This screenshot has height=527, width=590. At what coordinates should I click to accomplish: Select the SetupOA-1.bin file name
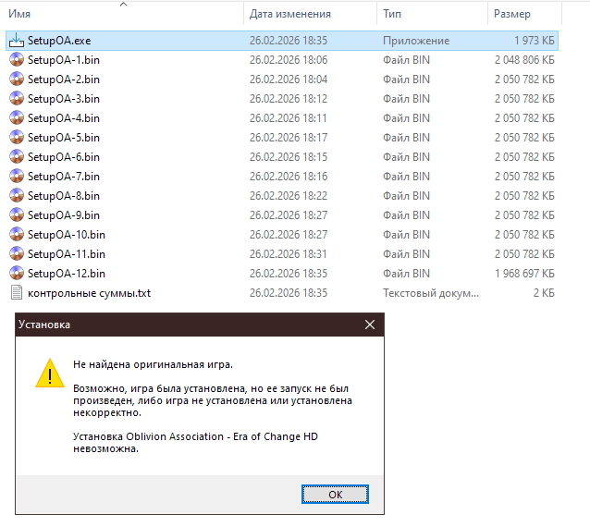(x=64, y=60)
